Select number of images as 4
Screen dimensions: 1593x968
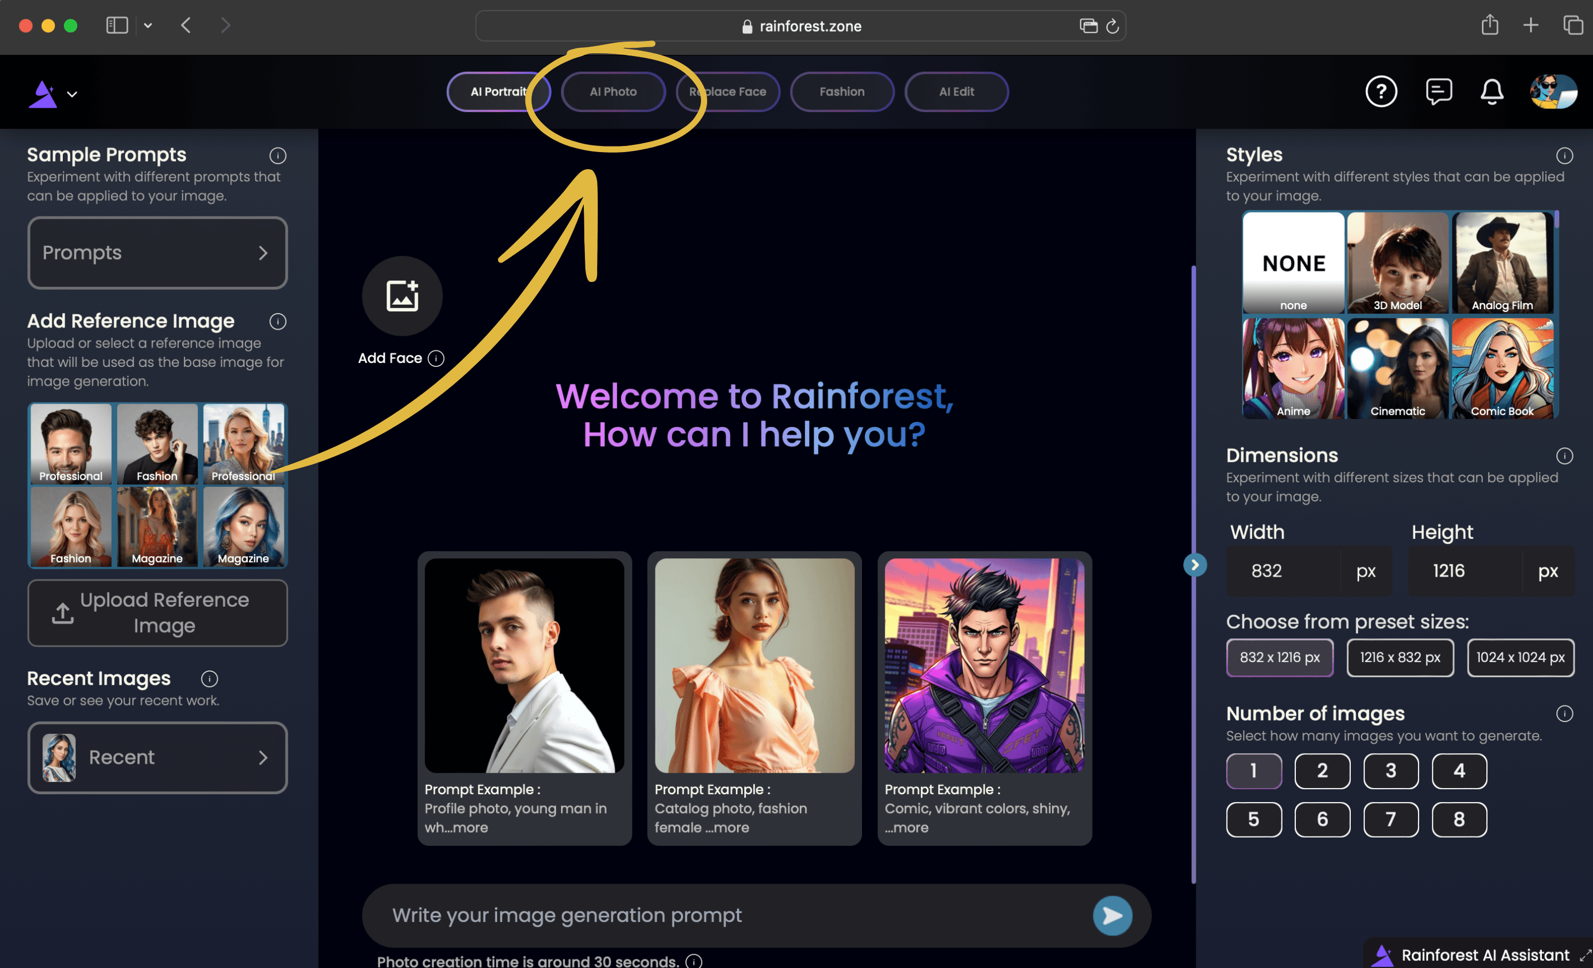pos(1459,771)
